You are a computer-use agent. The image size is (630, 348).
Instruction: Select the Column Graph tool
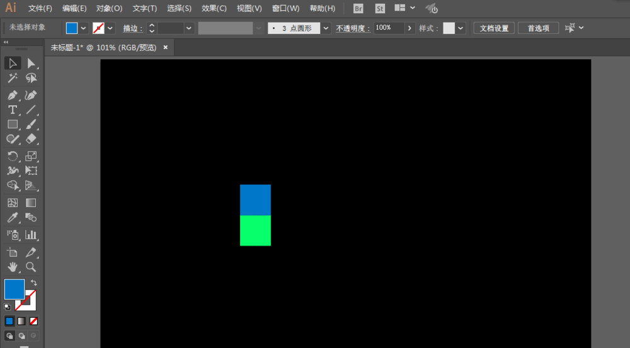pos(31,235)
